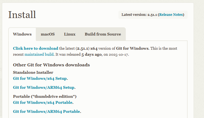Click the "Standalone Installer" subheading

click(33, 72)
